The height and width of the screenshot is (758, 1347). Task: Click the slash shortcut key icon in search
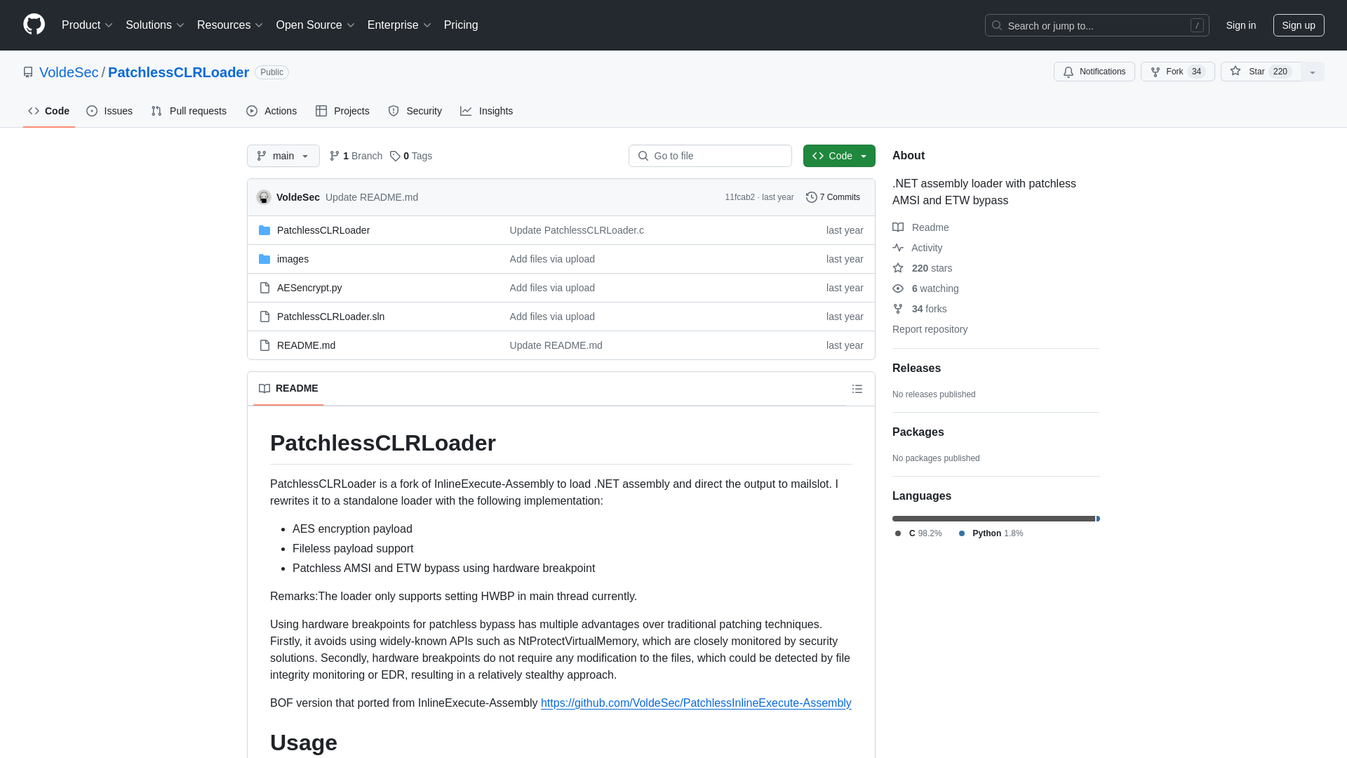pyautogui.click(x=1197, y=25)
